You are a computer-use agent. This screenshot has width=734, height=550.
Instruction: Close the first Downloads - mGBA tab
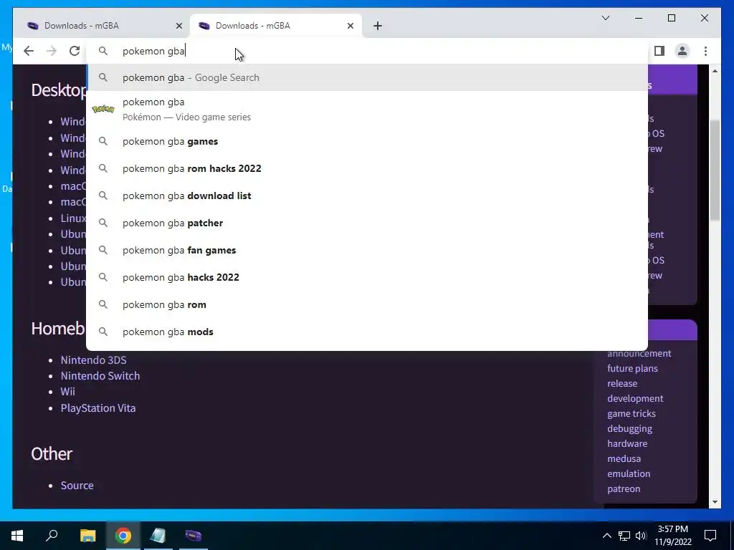[x=178, y=26]
